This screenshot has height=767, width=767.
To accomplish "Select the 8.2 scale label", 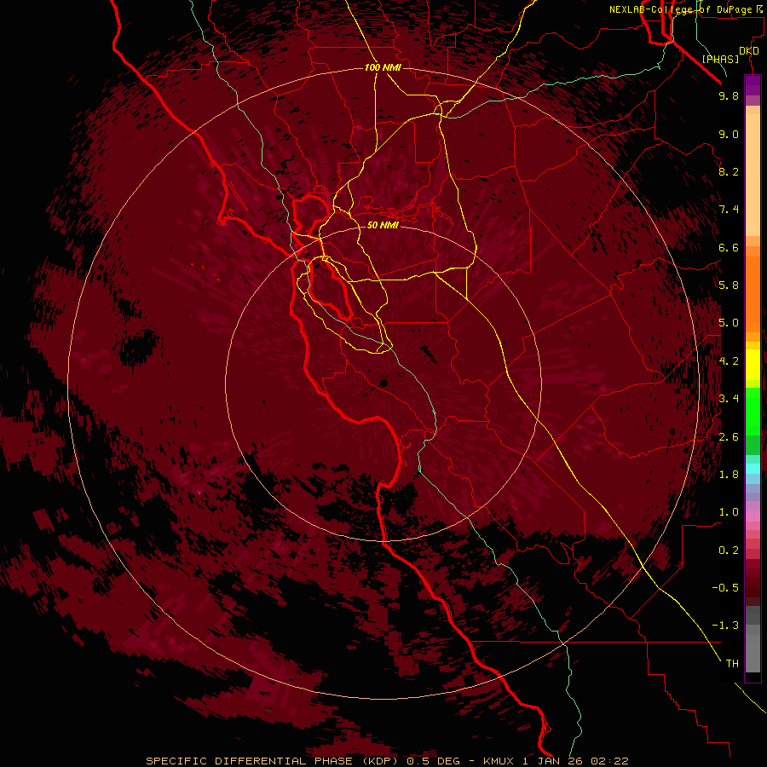I will tap(729, 171).
